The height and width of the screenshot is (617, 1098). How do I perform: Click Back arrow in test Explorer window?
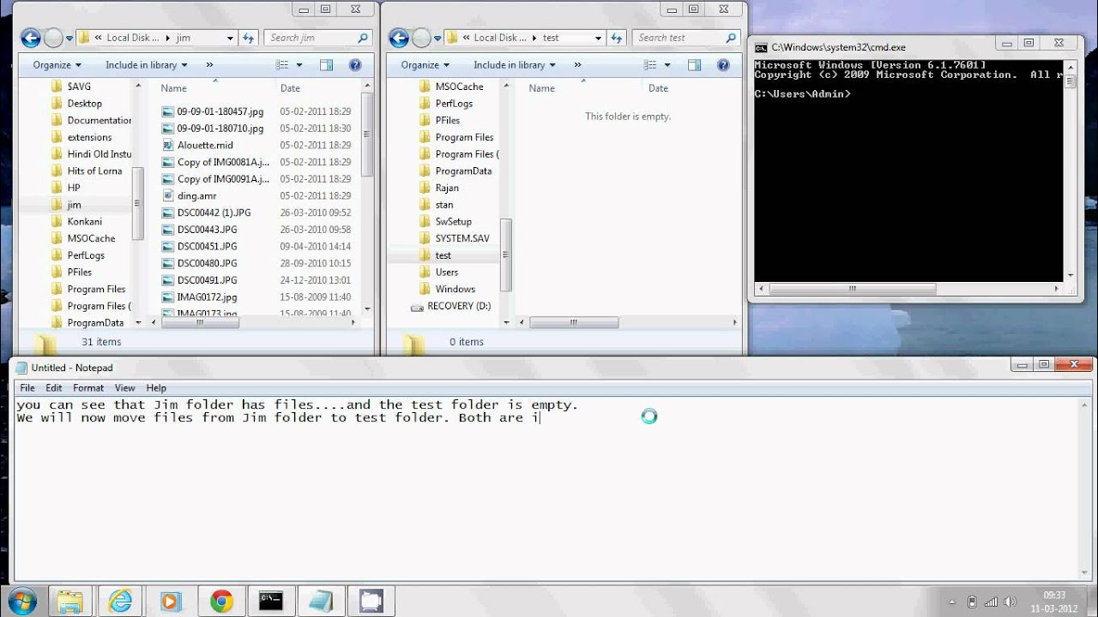(x=398, y=38)
